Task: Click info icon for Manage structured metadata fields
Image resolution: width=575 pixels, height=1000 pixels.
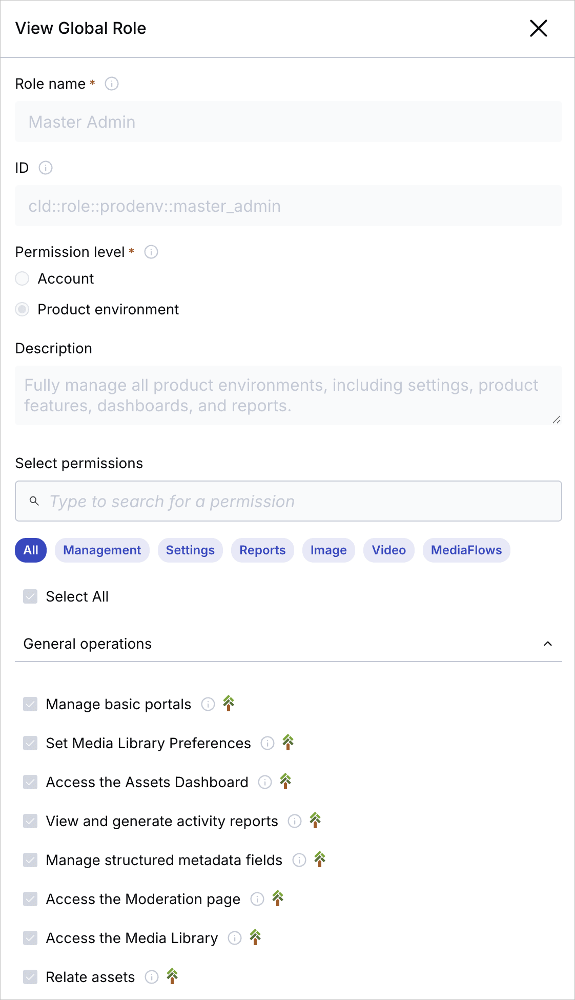Action: 299,860
